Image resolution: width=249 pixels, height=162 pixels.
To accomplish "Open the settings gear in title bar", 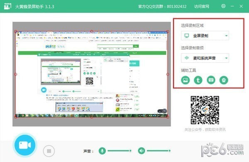I will tap(223, 6).
